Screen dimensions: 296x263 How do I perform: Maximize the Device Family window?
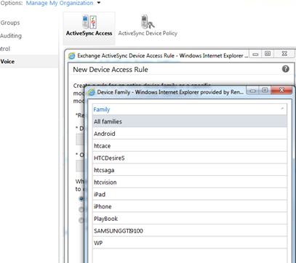(265, 90)
